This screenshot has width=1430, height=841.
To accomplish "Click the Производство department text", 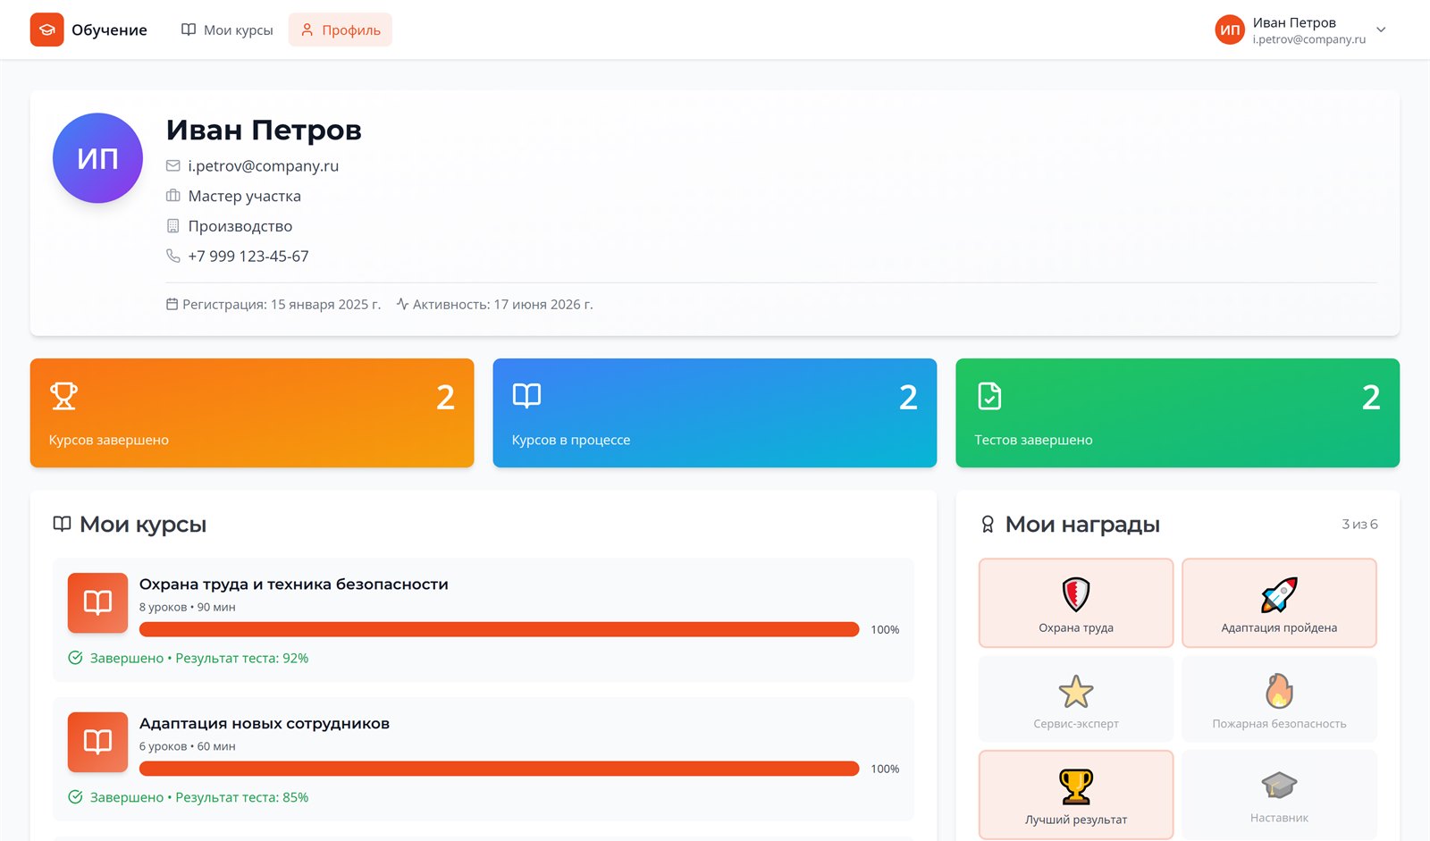I will click(240, 226).
